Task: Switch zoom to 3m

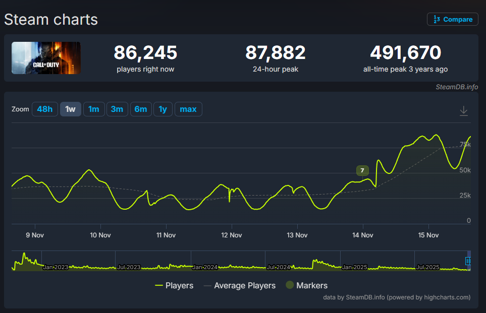Action: tap(117, 109)
